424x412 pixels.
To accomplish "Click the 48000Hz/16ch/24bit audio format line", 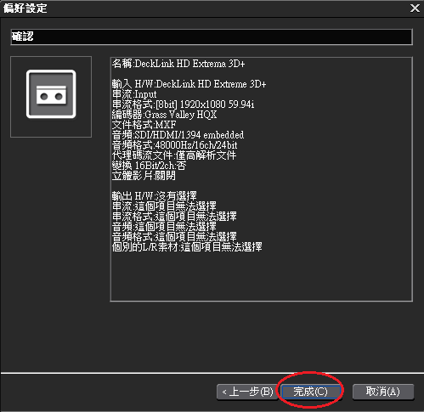I will coord(175,145).
